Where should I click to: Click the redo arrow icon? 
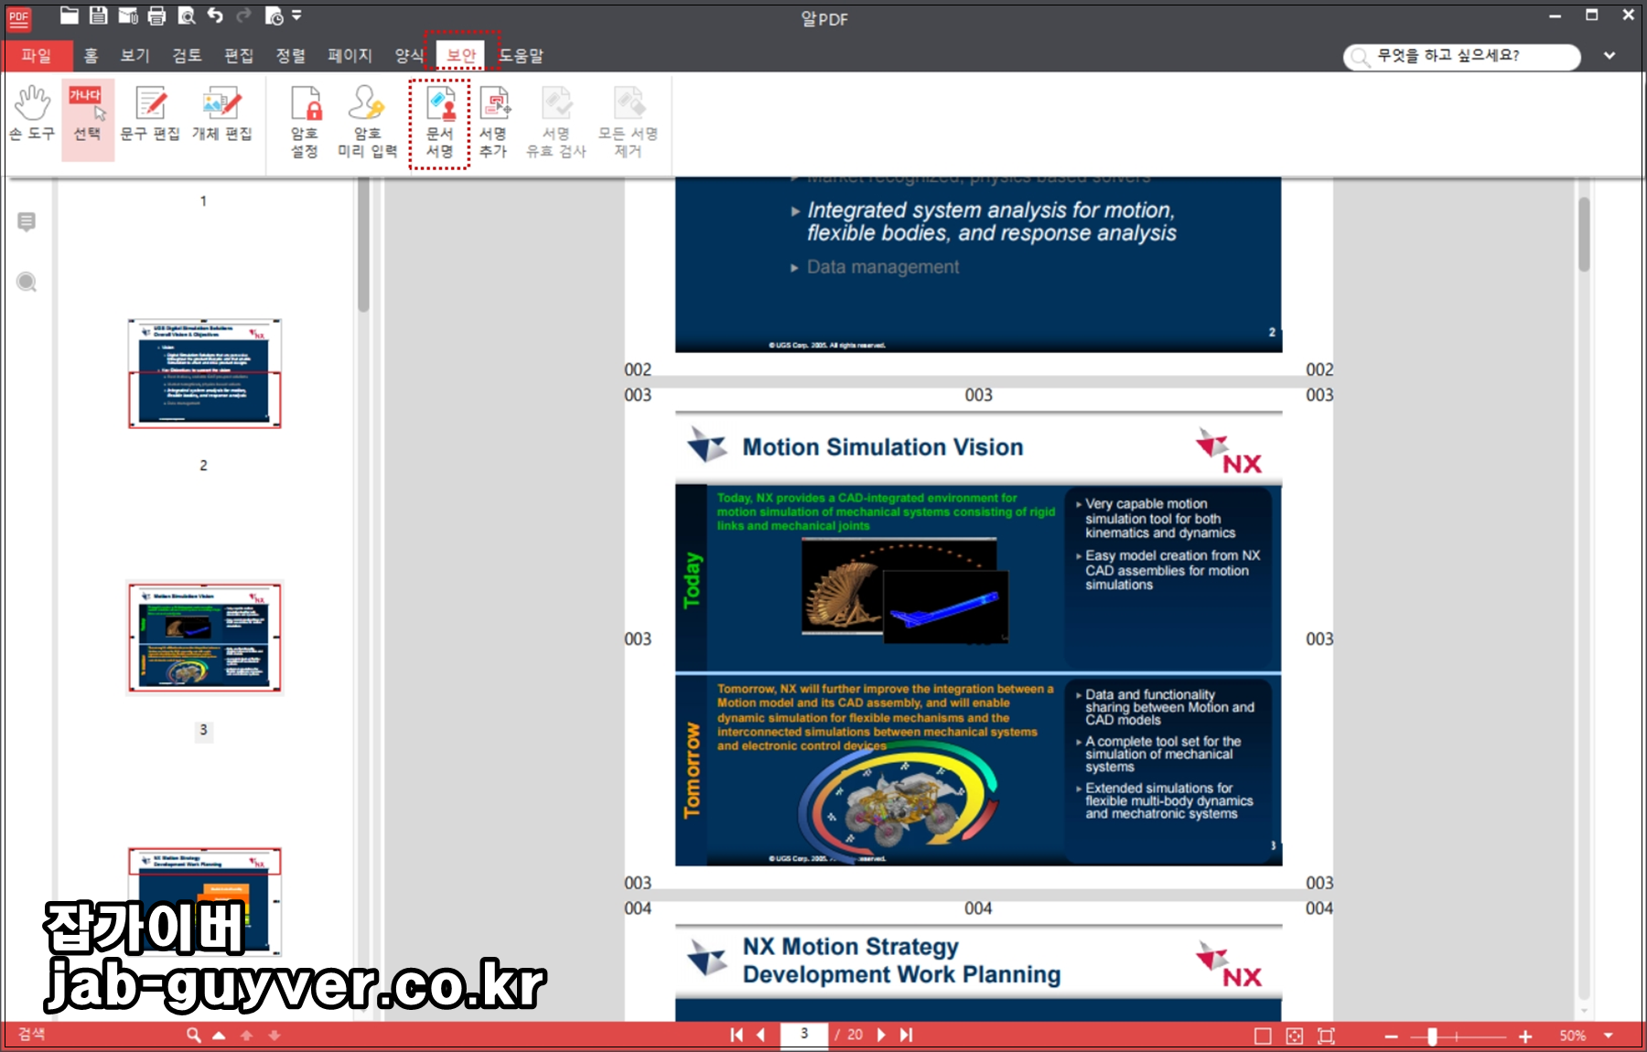pyautogui.click(x=243, y=15)
